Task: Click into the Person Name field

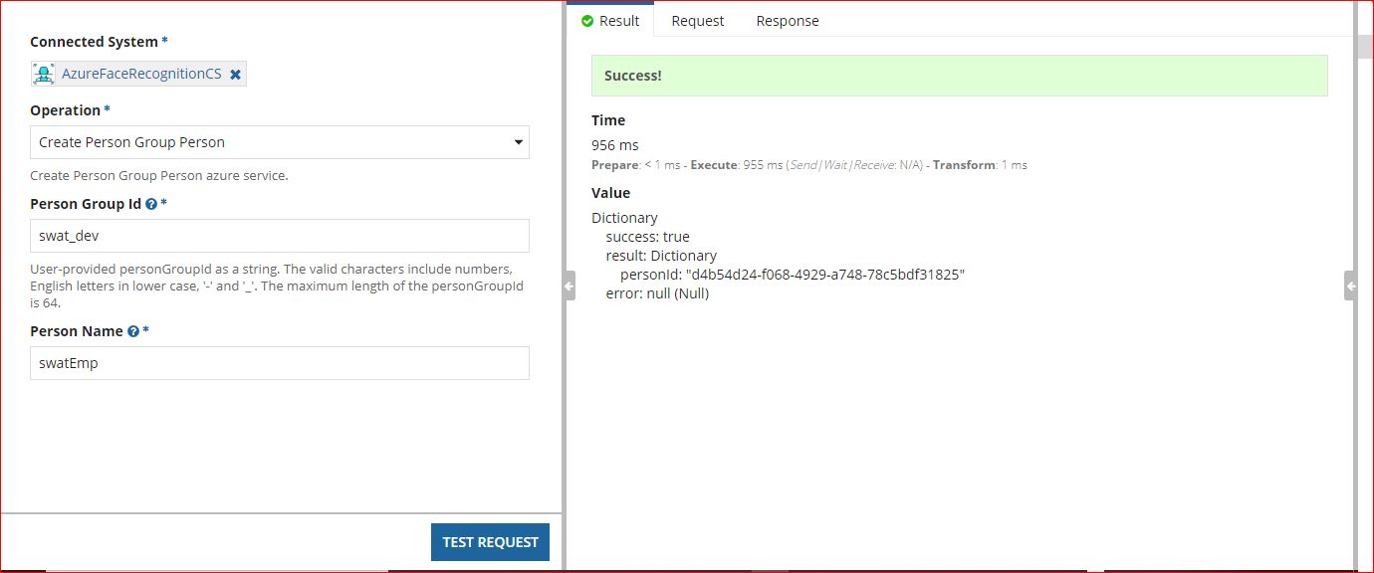Action: point(280,363)
